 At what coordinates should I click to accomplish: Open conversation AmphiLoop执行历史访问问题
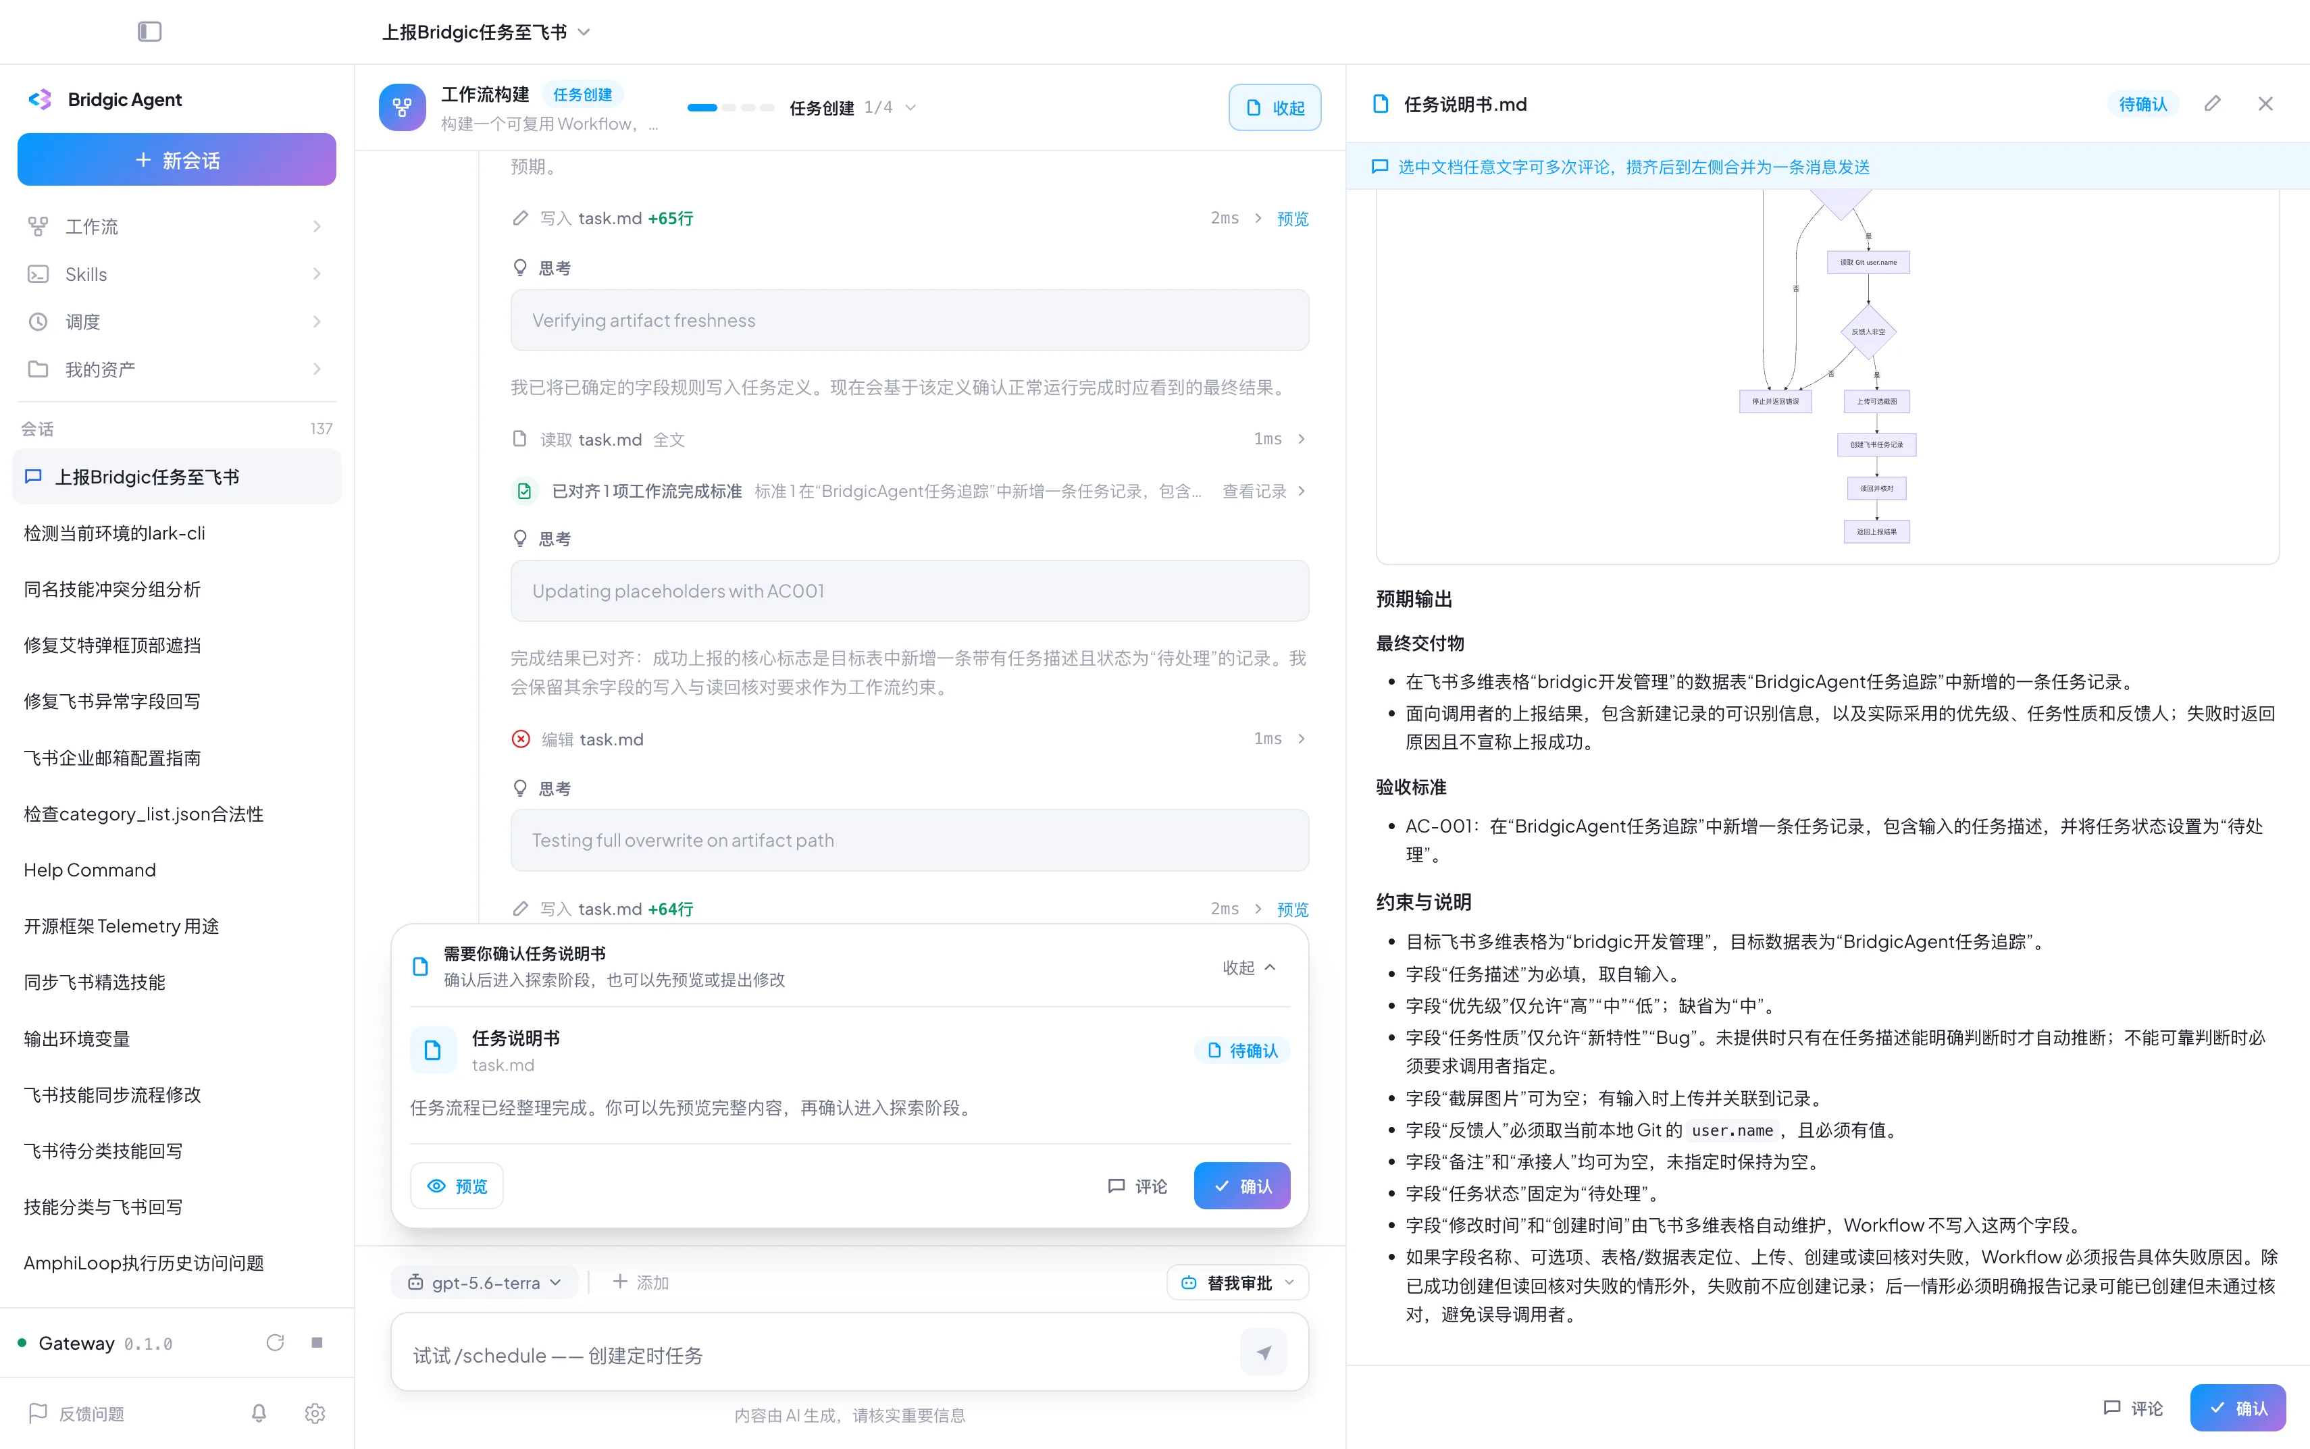point(176,1263)
